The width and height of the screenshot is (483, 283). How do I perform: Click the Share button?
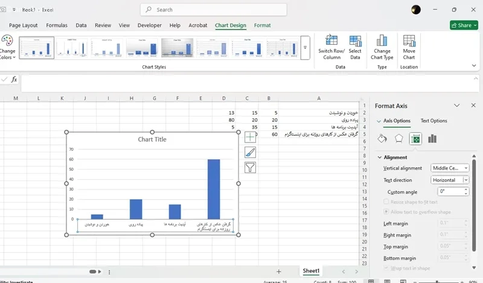(464, 25)
